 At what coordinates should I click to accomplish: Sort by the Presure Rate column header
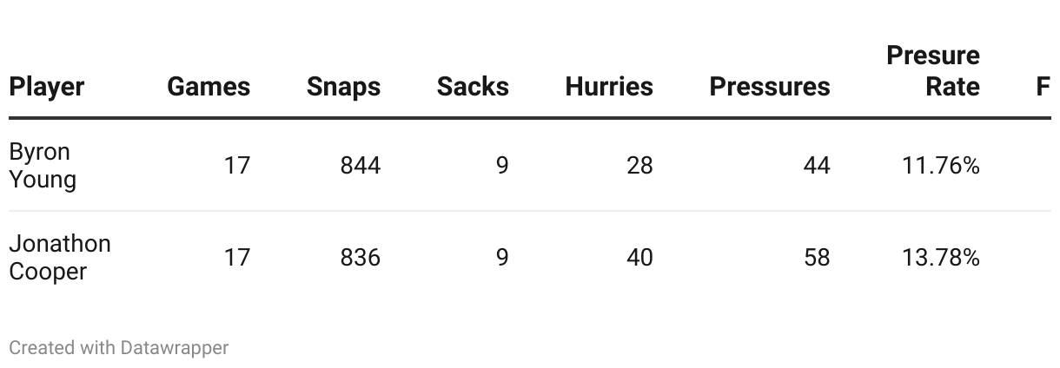[x=933, y=71]
